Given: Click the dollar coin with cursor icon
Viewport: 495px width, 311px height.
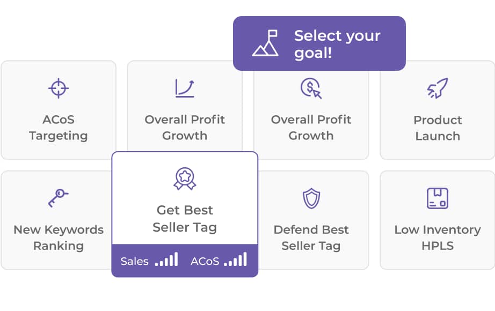Looking at the screenshot, I should point(311,88).
